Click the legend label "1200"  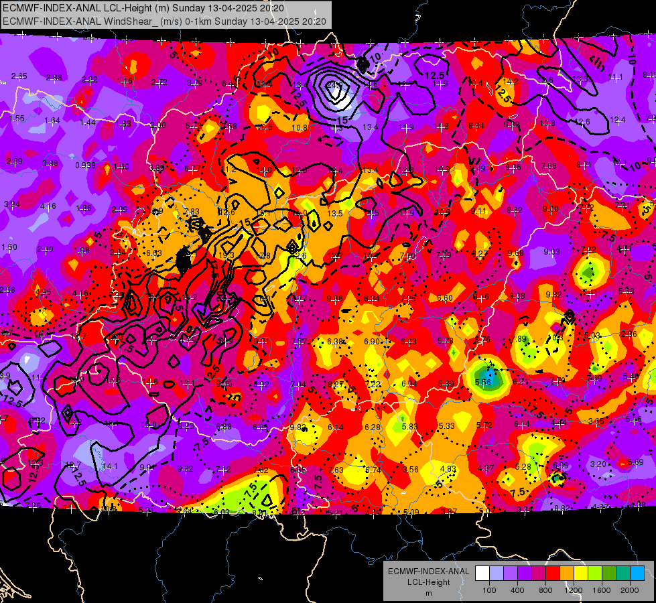pos(574,590)
